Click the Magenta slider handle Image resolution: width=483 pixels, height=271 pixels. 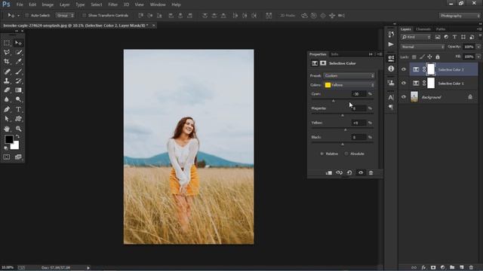[x=342, y=115]
